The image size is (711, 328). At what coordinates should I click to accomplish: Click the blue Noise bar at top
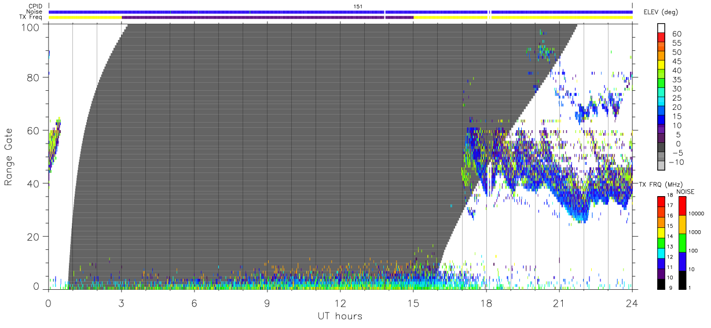pyautogui.click(x=340, y=12)
